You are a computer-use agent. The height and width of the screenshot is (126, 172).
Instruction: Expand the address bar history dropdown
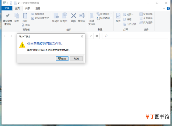(x=91, y=36)
